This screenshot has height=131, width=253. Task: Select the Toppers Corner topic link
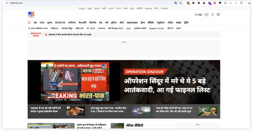(x=157, y=28)
